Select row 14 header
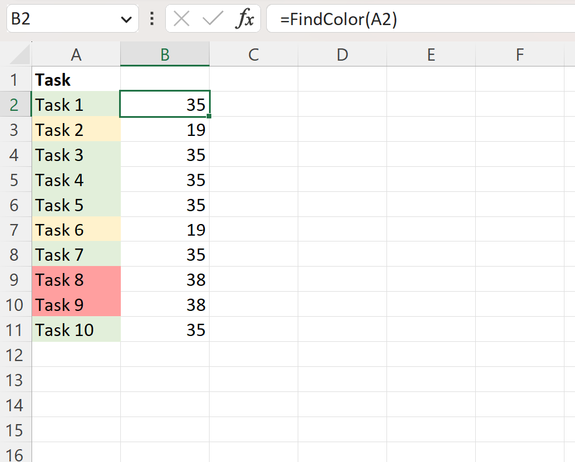Screen dimensions: 575x462 [x=16, y=404]
